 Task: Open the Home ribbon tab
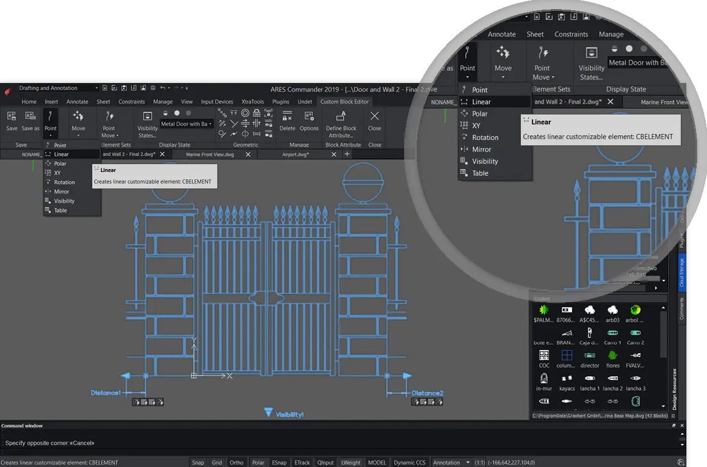pyautogui.click(x=29, y=102)
